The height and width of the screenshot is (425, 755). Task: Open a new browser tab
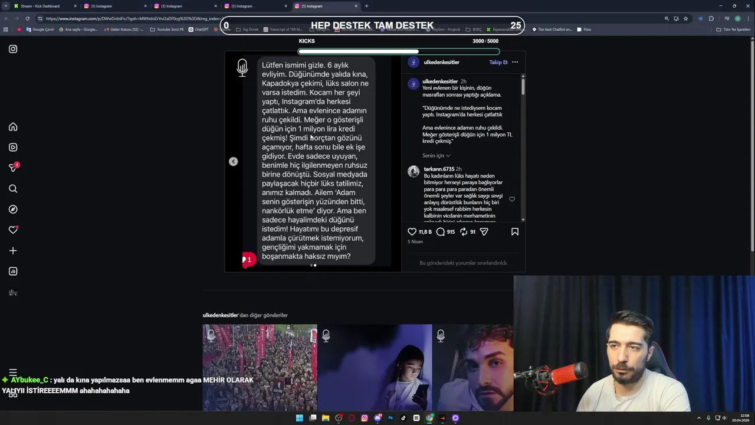pos(366,6)
